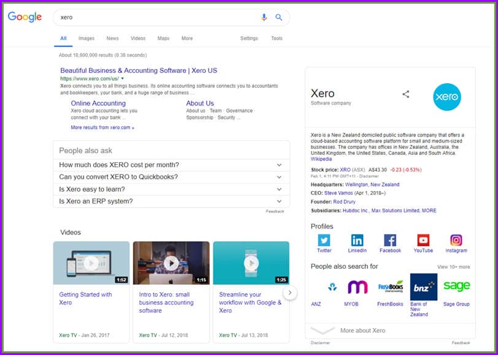Viewport: 498px width, 355px height.
Task: Open Xero's Twitter profile icon
Action: click(324, 241)
